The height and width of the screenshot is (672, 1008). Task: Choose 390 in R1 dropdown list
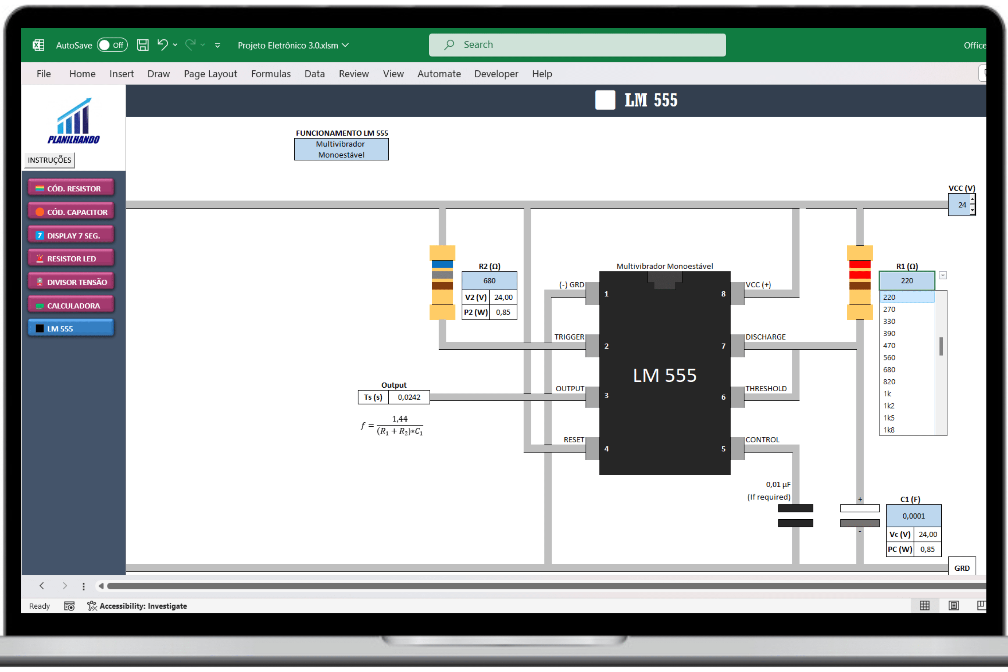[x=907, y=333]
